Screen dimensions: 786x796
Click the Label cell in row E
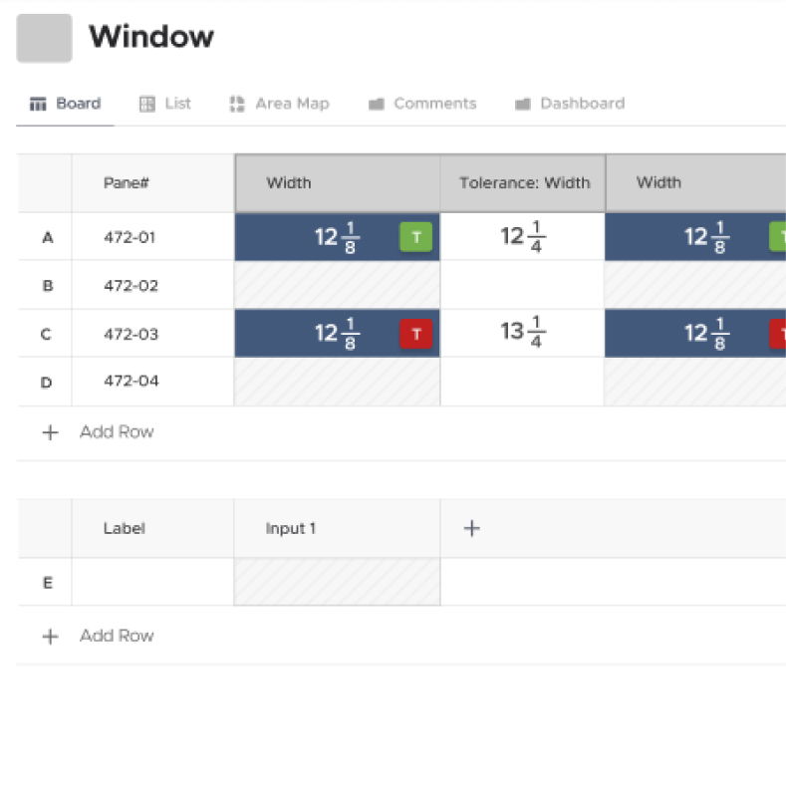point(152,582)
